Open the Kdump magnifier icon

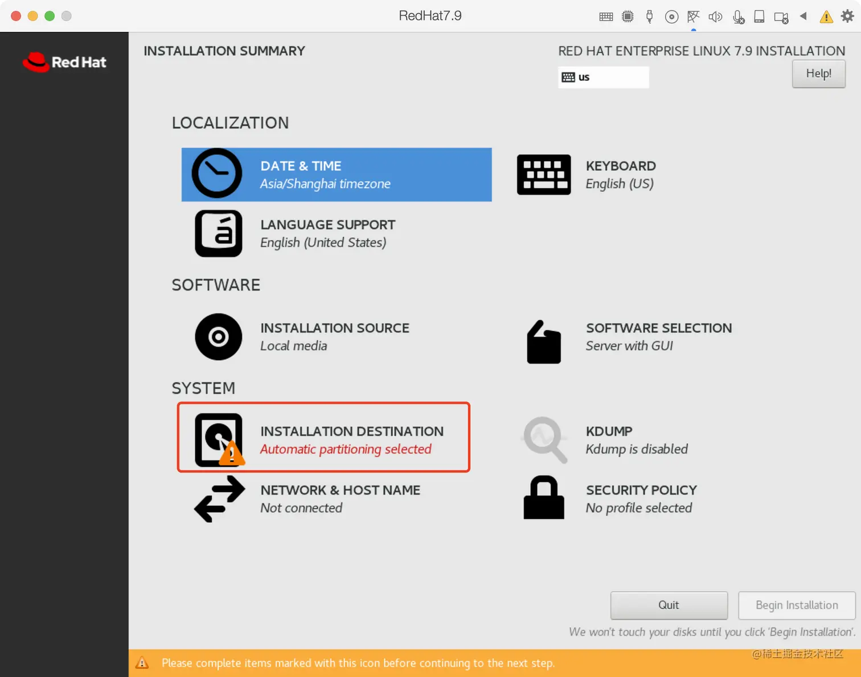point(545,440)
